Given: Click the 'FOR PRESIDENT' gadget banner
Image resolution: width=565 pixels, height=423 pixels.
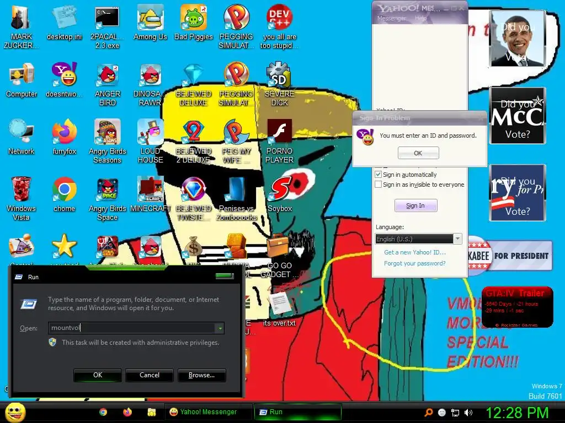Looking at the screenshot, I should tap(510, 256).
